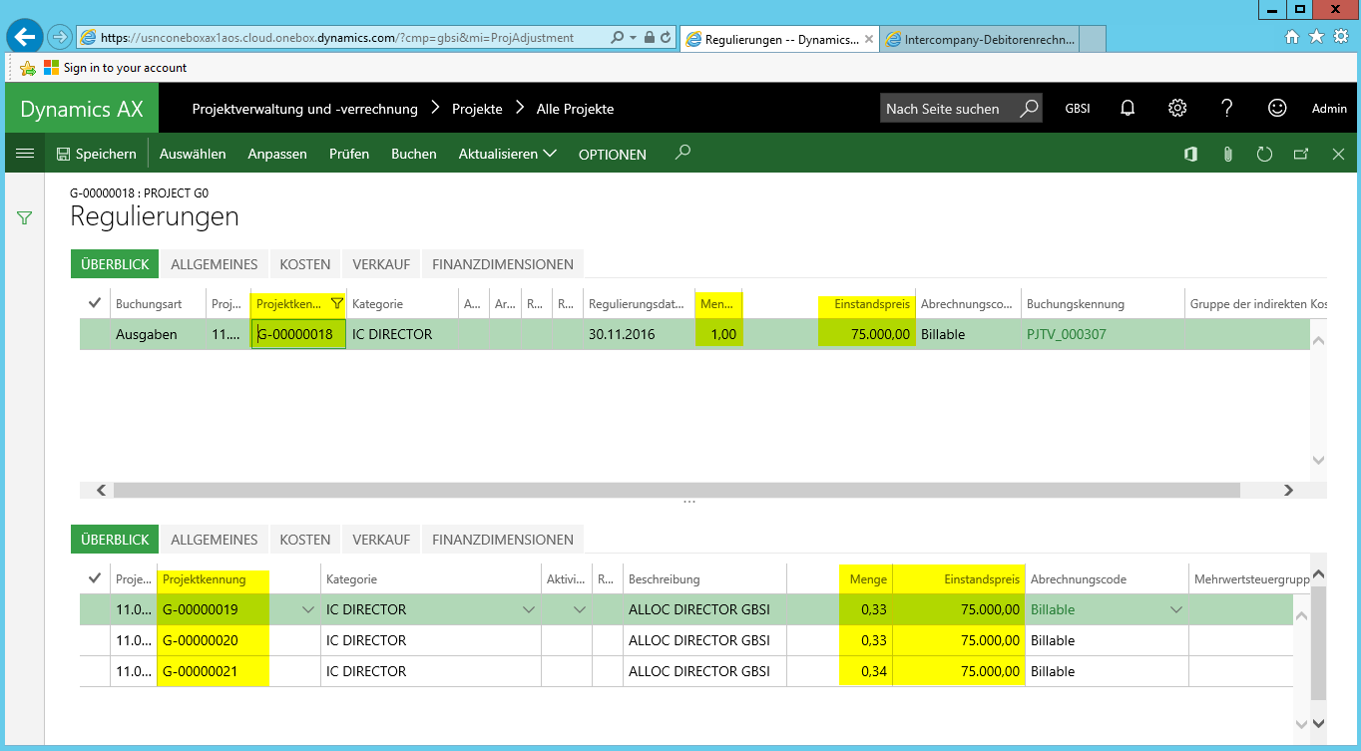Click the help question mark icon
The width and height of the screenshot is (1361, 751).
click(1227, 109)
